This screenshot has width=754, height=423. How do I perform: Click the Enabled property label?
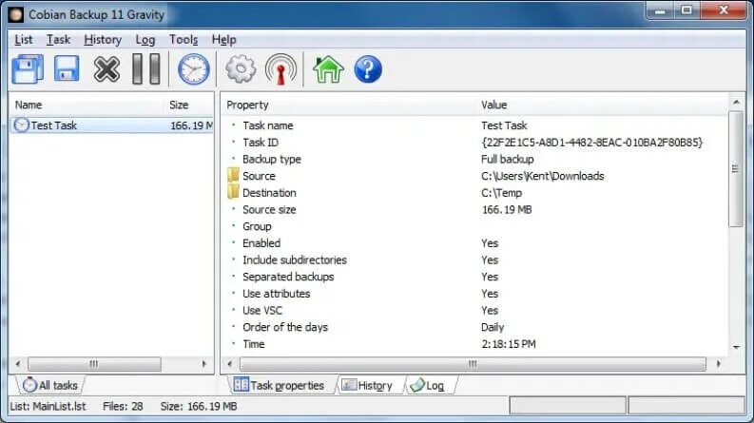(261, 243)
